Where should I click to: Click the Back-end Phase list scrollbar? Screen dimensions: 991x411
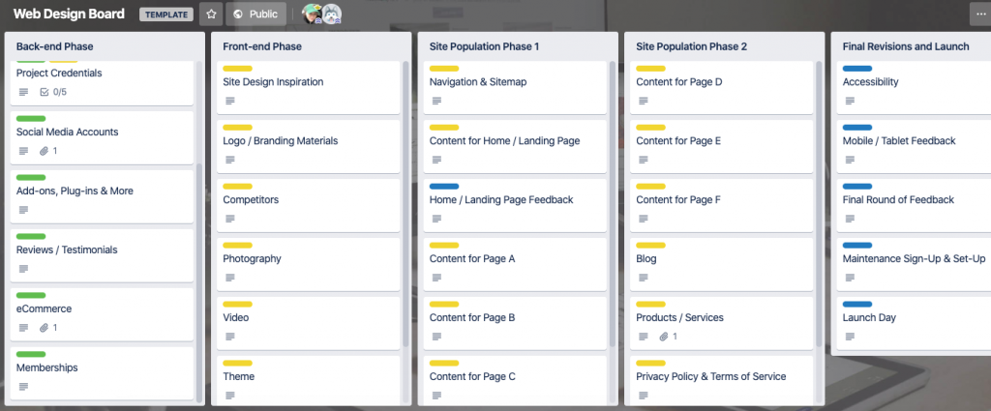pyautogui.click(x=199, y=282)
